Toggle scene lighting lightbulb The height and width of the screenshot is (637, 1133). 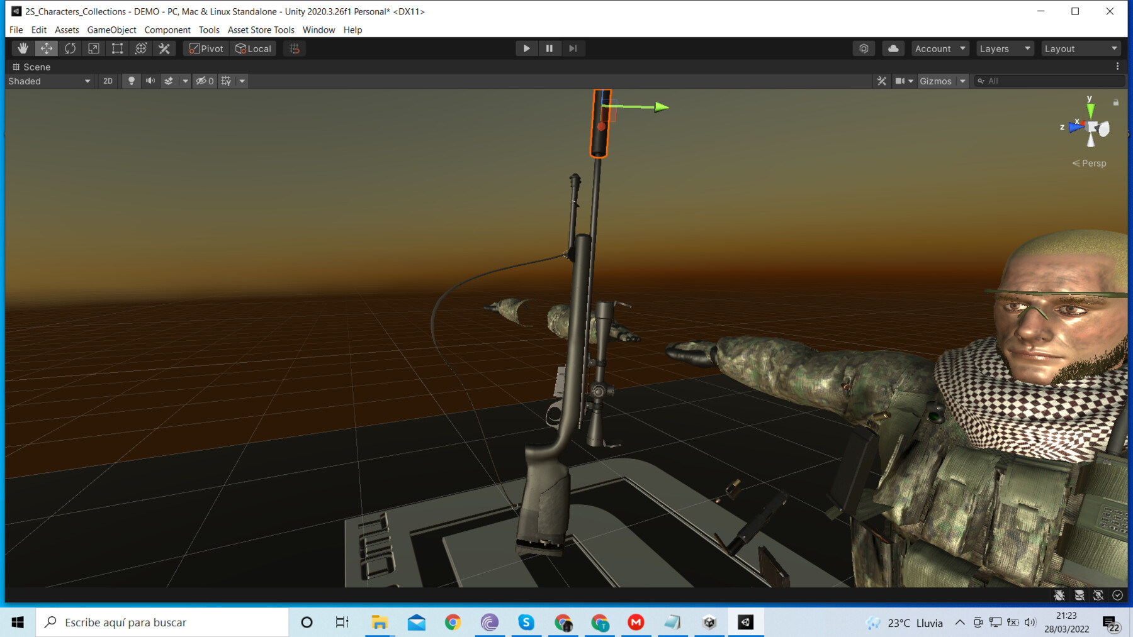pos(131,81)
